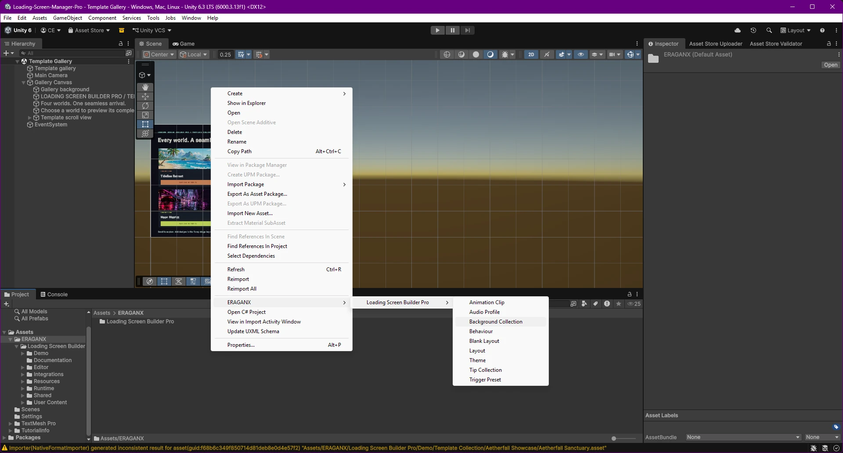
Task: Open the global search magnifier
Action: click(x=769, y=30)
